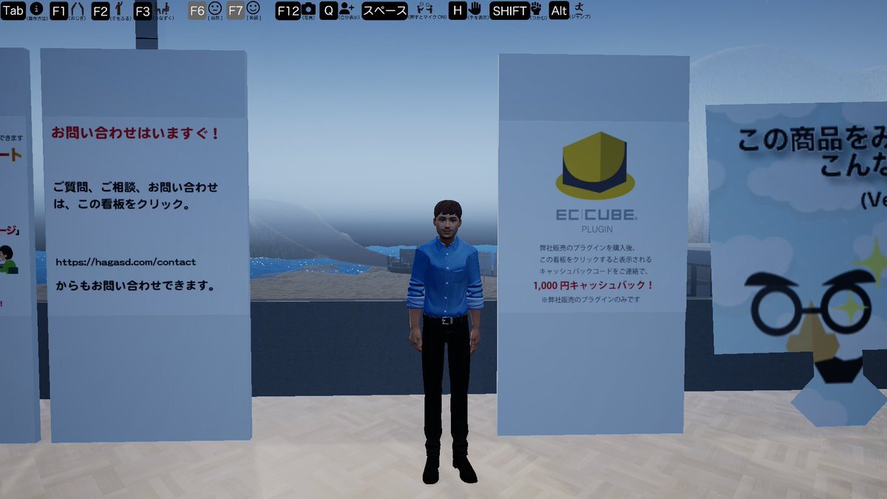
Task: Click the 1,000 円キャッシュバック！ text
Action: 594,285
